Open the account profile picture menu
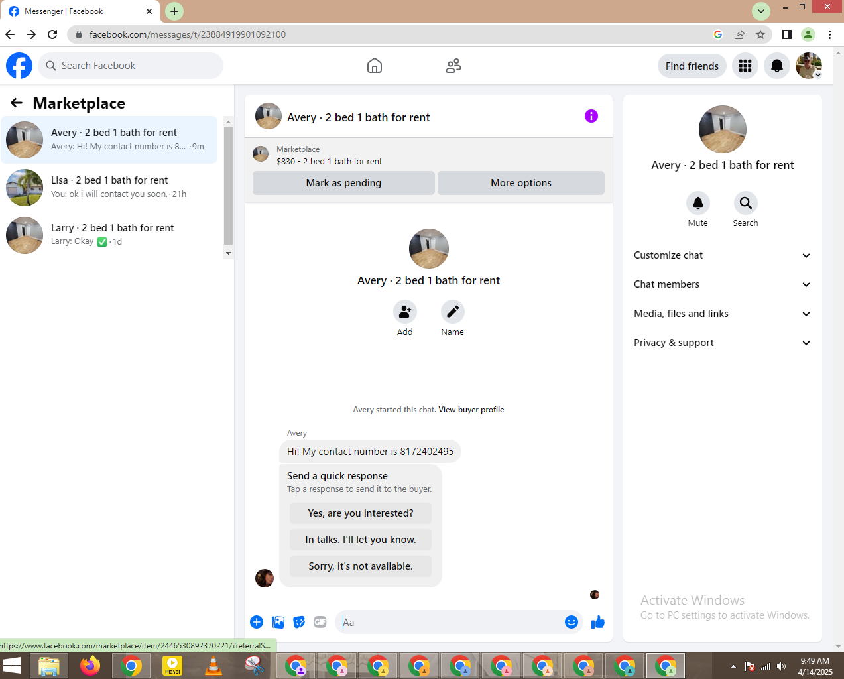 tap(809, 66)
